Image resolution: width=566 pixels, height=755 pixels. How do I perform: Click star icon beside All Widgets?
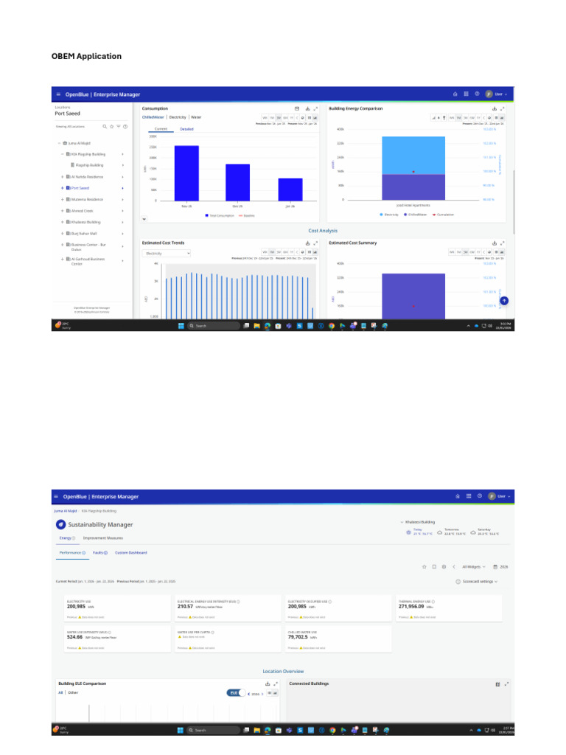[424, 567]
